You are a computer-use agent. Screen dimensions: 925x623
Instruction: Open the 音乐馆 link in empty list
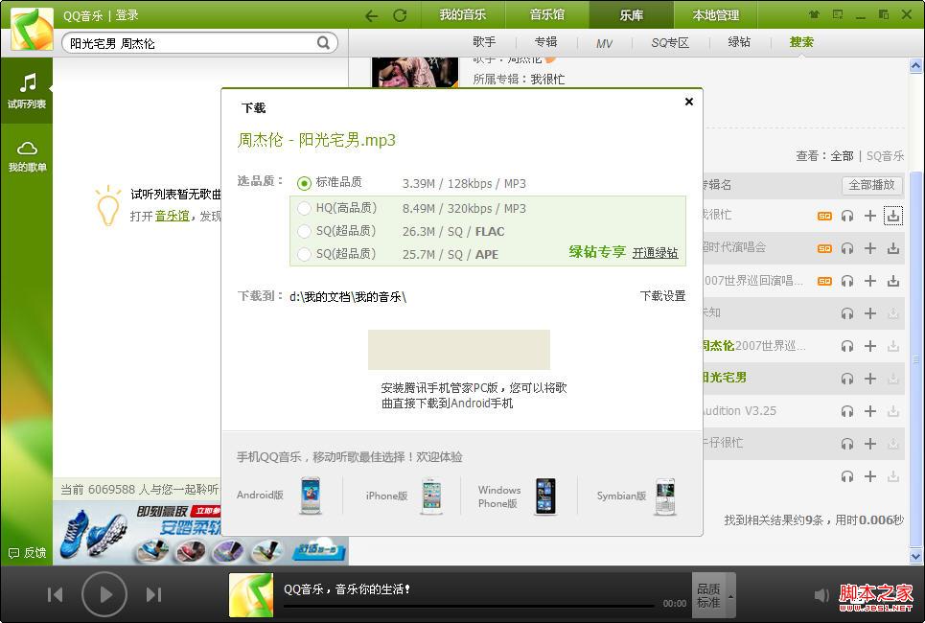172,216
